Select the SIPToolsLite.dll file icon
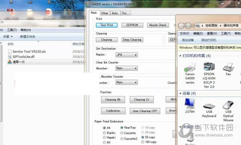This screenshot has height=145, width=241. click(x=10, y=57)
